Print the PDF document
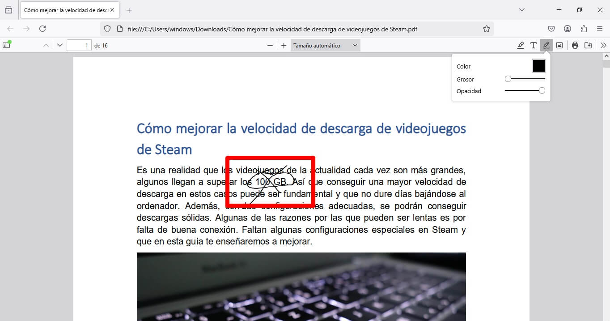 pos(575,45)
